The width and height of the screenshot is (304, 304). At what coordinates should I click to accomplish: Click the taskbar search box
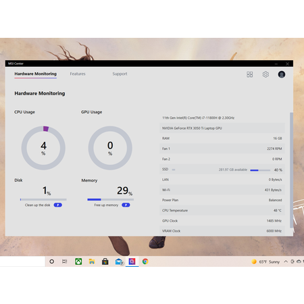tap(22, 261)
